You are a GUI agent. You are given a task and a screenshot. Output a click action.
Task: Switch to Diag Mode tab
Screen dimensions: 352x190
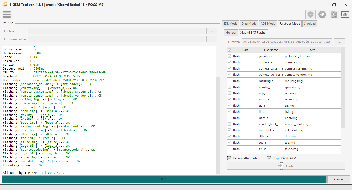[249, 24]
